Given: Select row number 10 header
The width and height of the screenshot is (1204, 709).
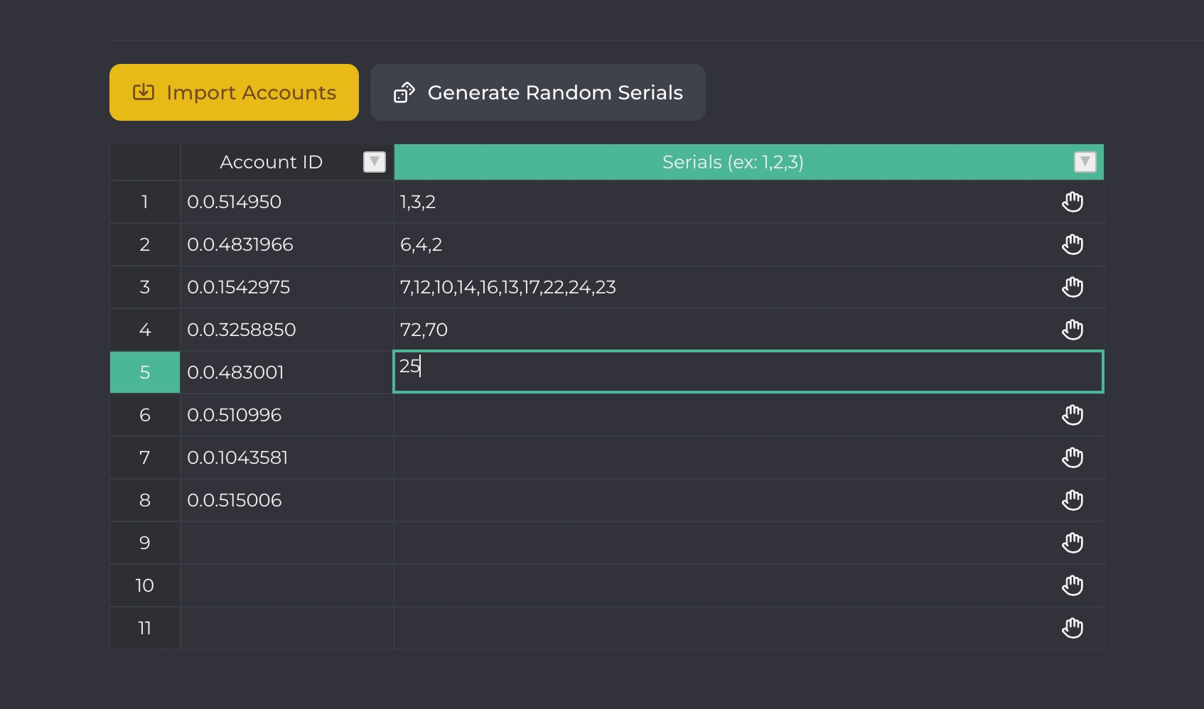Looking at the screenshot, I should pyautogui.click(x=145, y=585).
